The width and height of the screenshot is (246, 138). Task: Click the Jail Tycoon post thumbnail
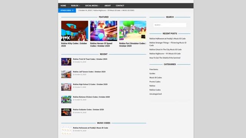(66, 74)
